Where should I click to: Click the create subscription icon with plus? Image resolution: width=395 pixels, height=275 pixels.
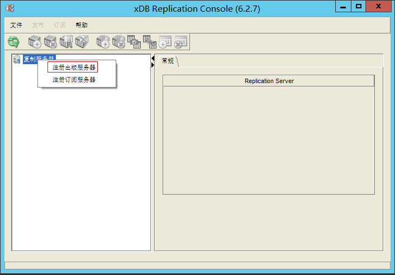coord(103,42)
